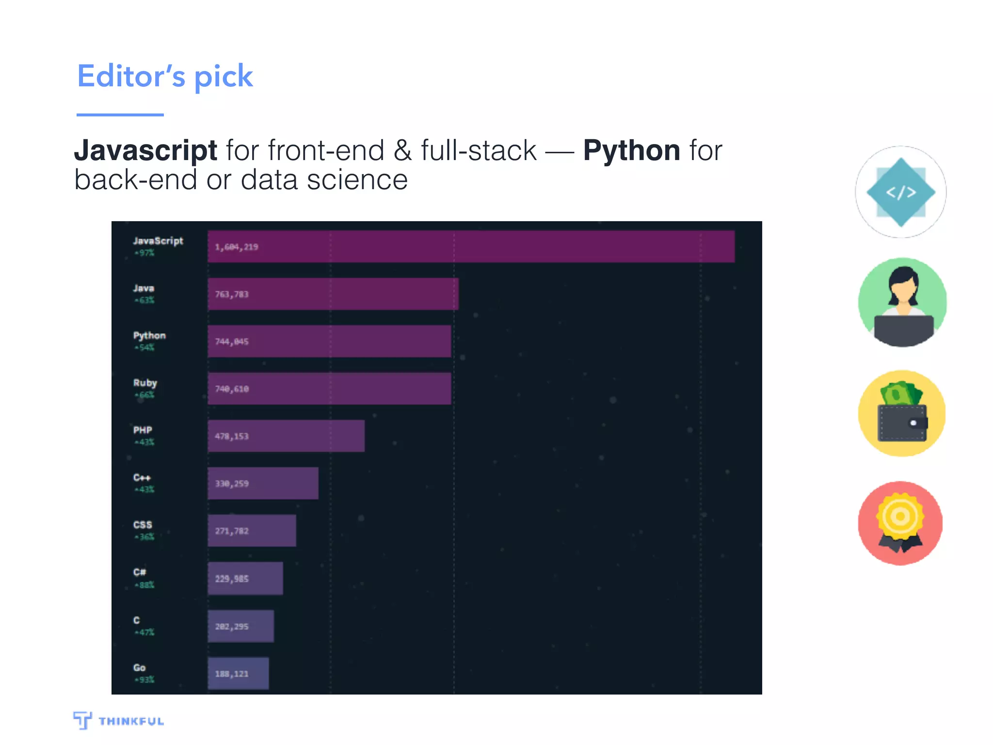
Task: Select the C# bar in chart
Action: tap(245, 578)
